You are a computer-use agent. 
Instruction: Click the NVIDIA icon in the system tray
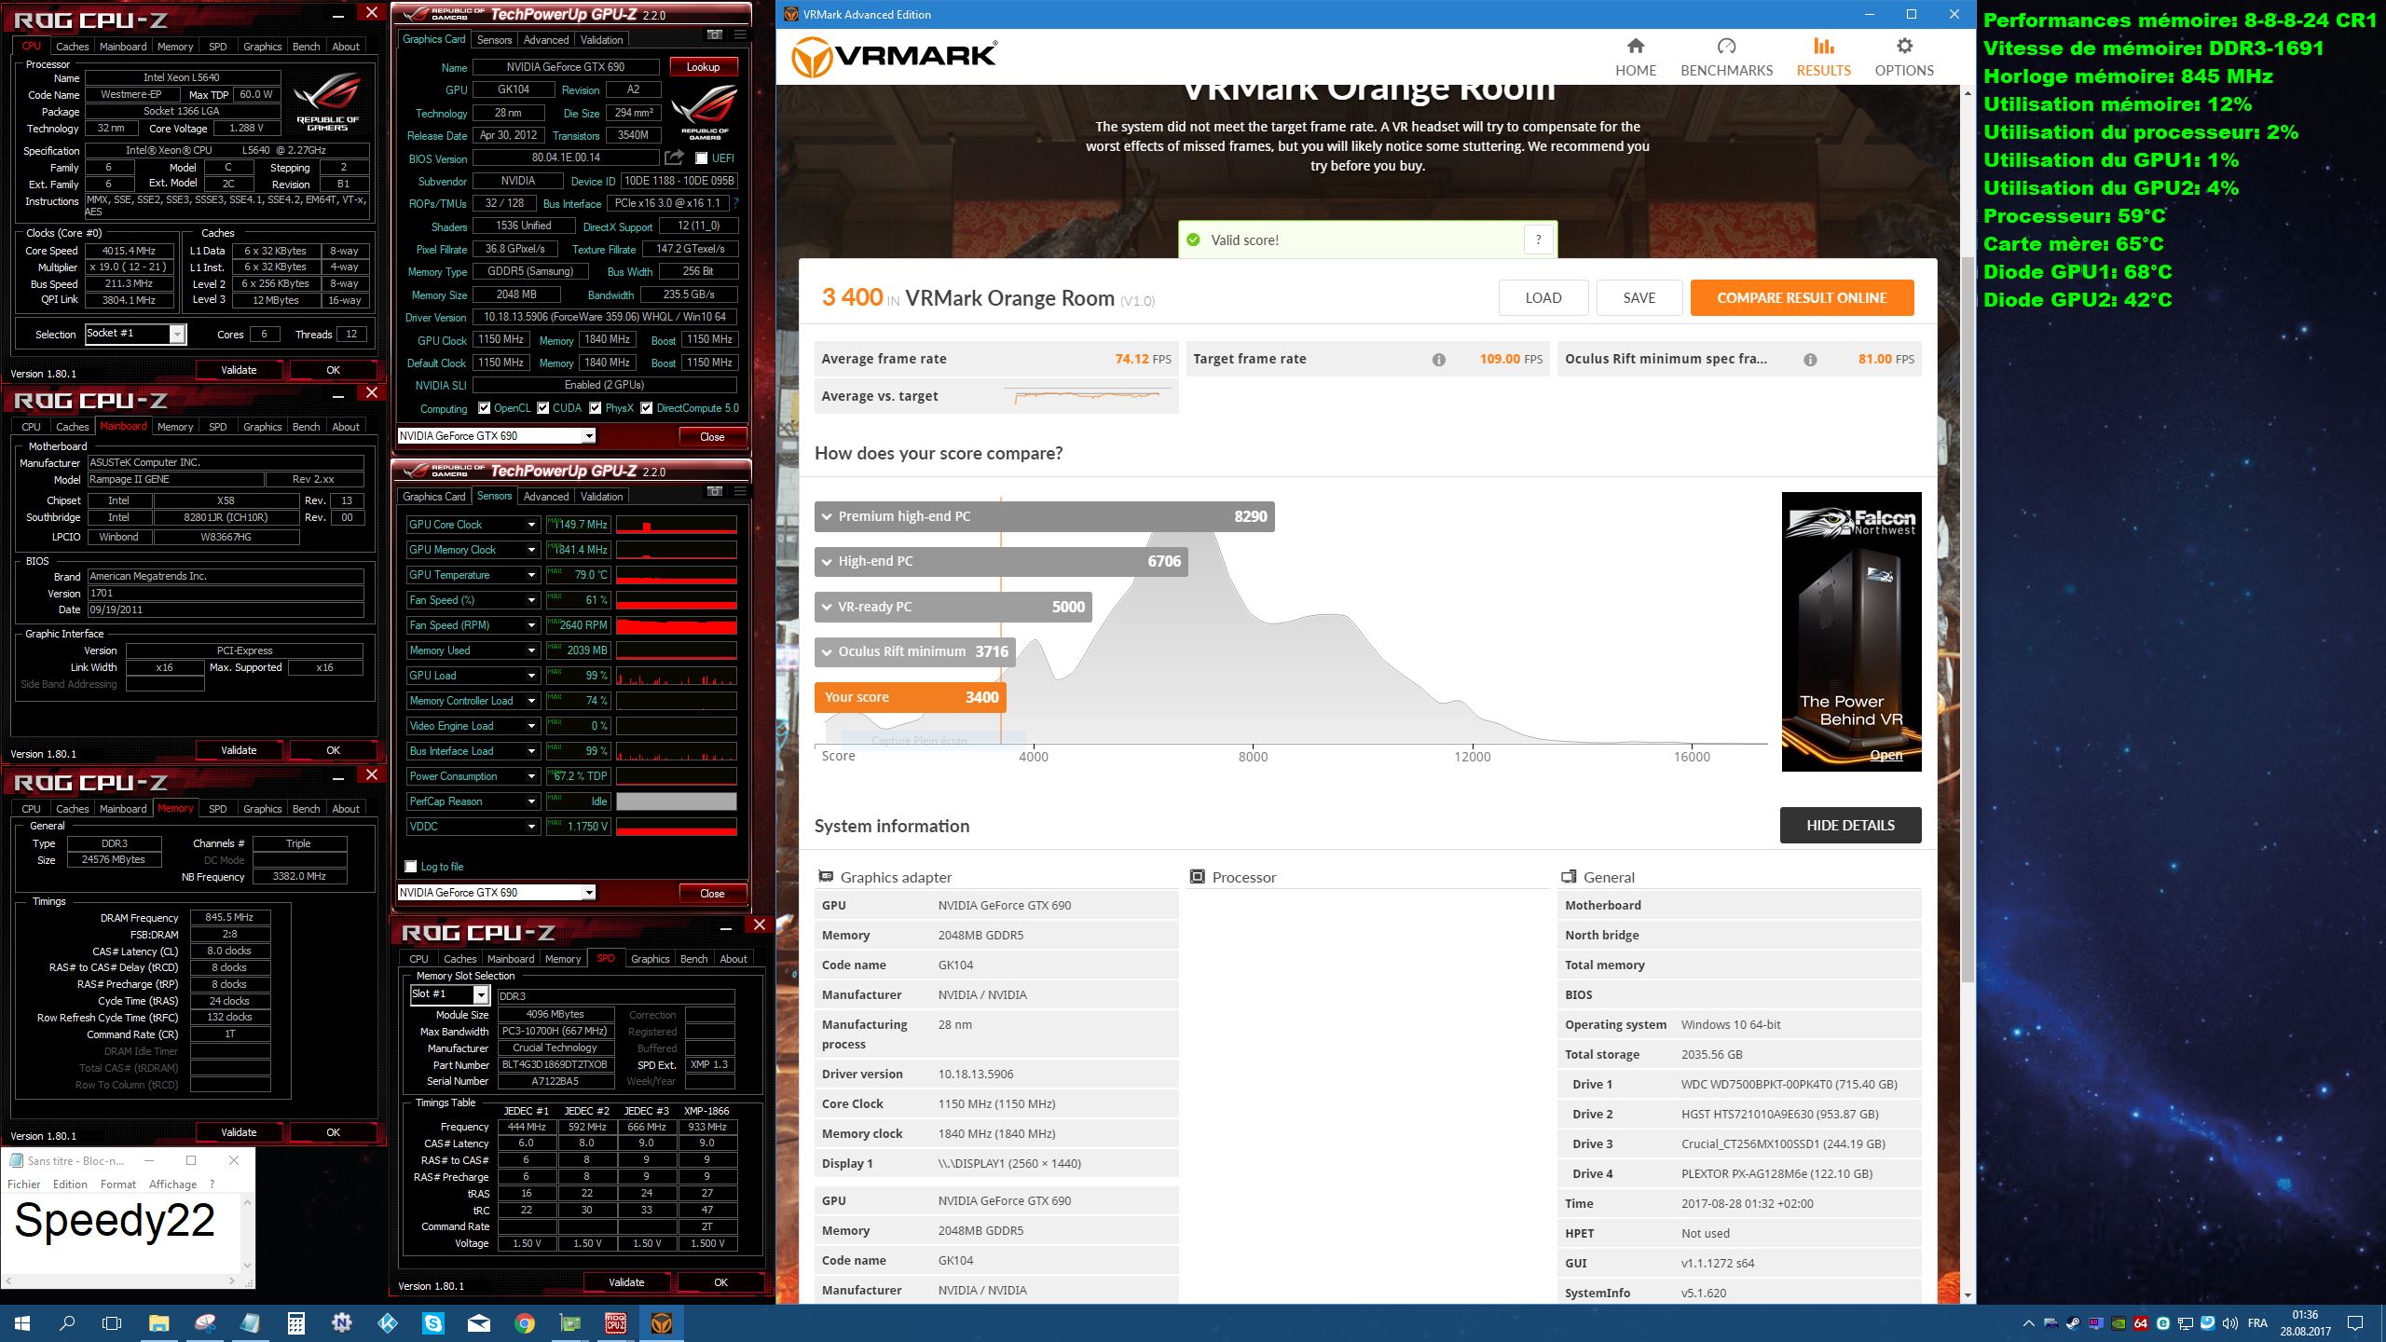tap(2119, 1323)
